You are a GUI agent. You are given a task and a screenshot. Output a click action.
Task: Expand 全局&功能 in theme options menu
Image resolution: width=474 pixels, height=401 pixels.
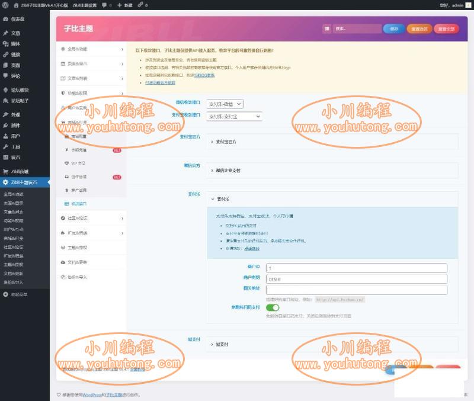pos(91,49)
